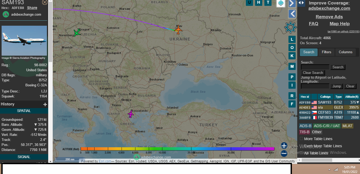Select the SAM193 row in aircraft table
The image size is (360, 174).
click(329, 102)
